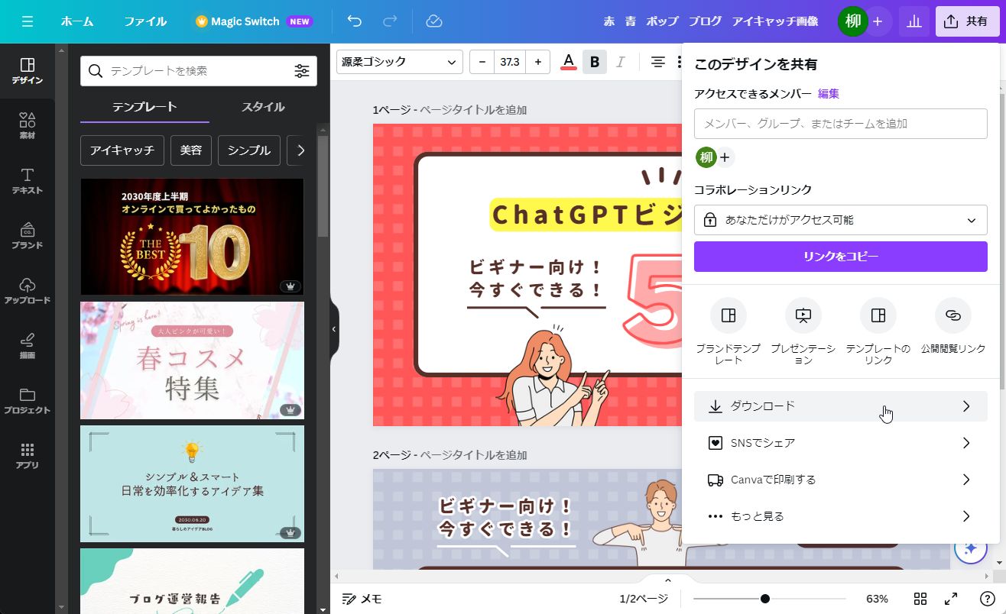Click the プレゼンテーション share option icon

803,315
